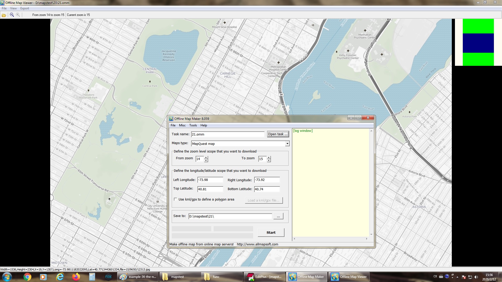The image size is (502, 282).
Task: Click the Left Longitude field
Action: (210, 180)
